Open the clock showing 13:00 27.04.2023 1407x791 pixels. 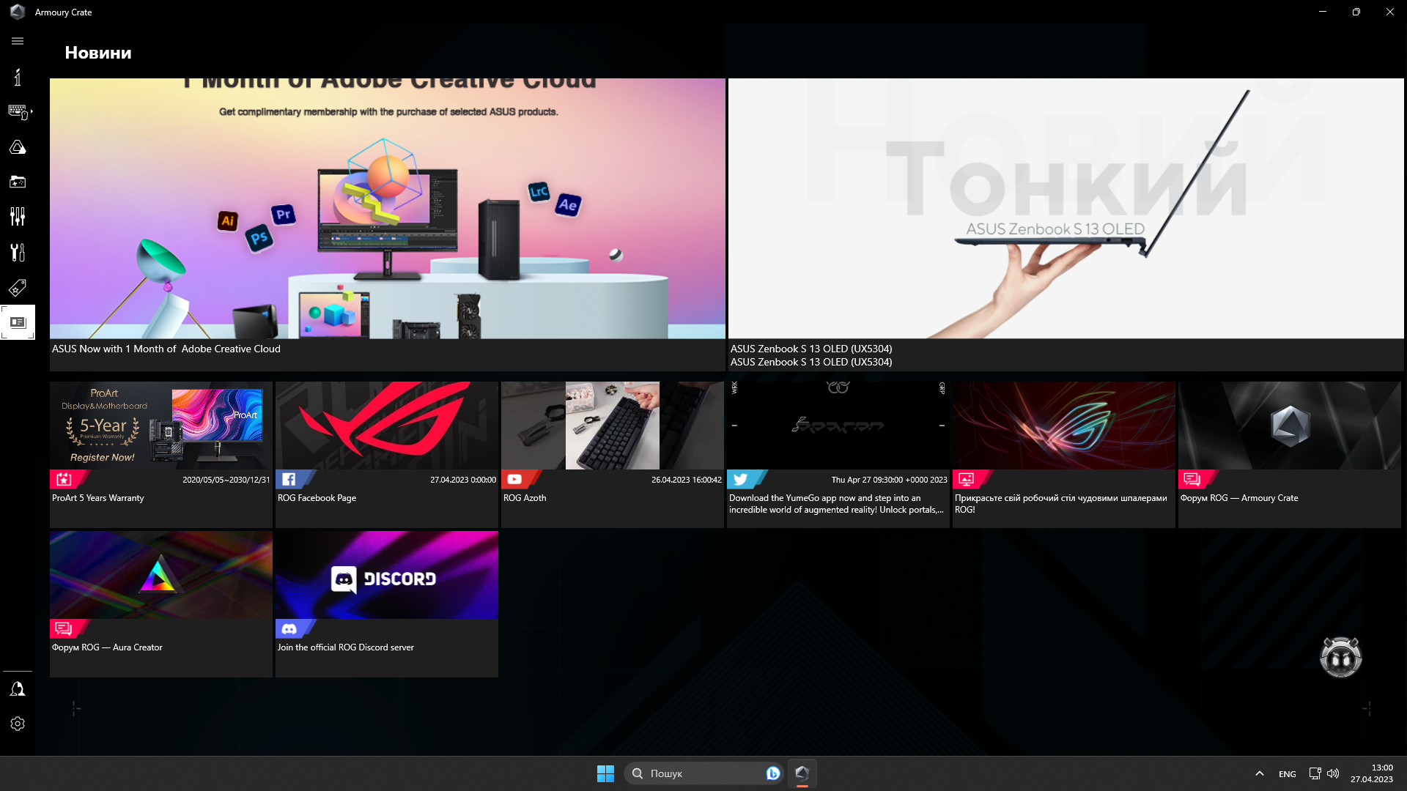(1372, 773)
